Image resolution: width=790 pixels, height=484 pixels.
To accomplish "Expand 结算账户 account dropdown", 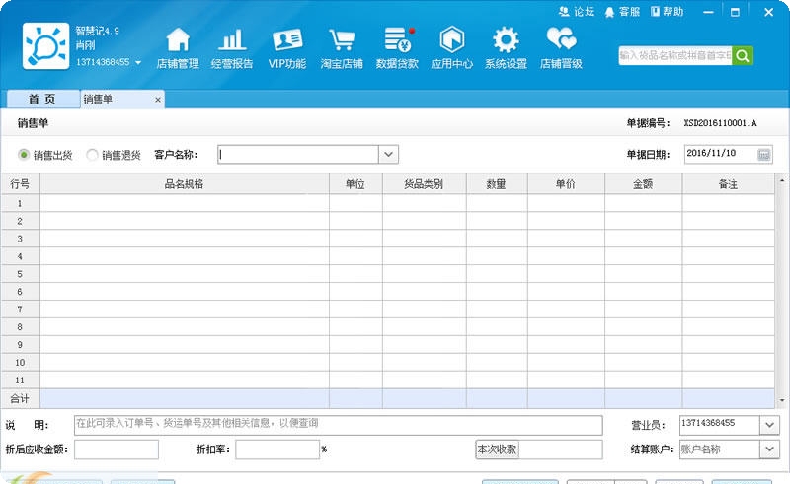I will (769, 449).
